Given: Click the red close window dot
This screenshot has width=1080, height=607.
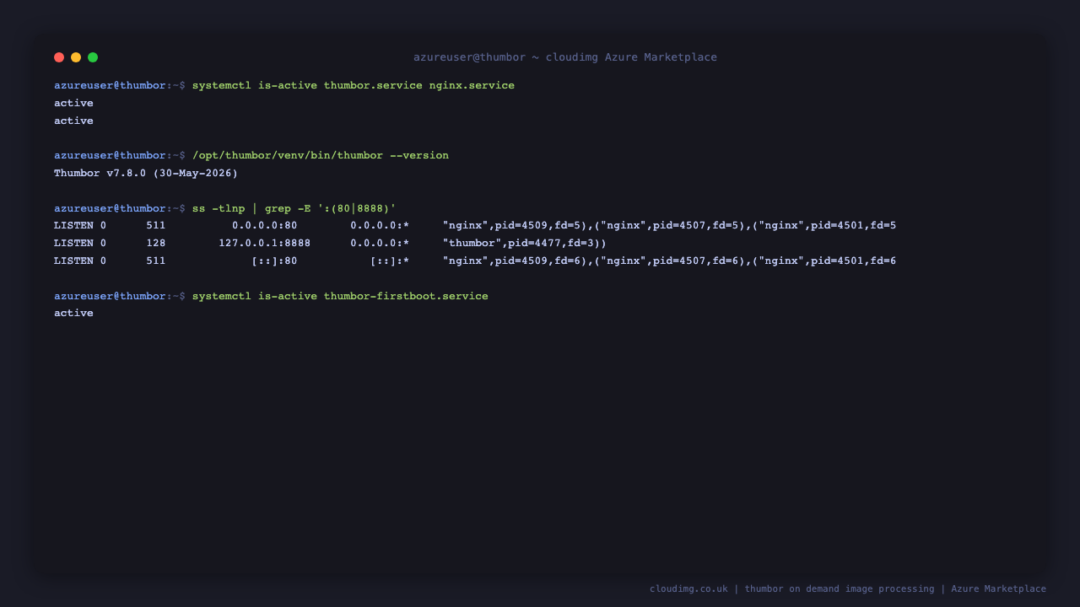Looking at the screenshot, I should [59, 57].
